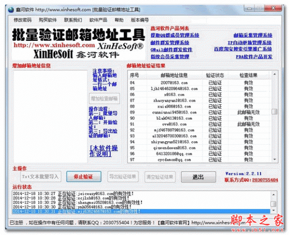The width and height of the screenshot is (289, 235).
Task: Click the xinhesoft.com URL in banner
Action: (54, 45)
